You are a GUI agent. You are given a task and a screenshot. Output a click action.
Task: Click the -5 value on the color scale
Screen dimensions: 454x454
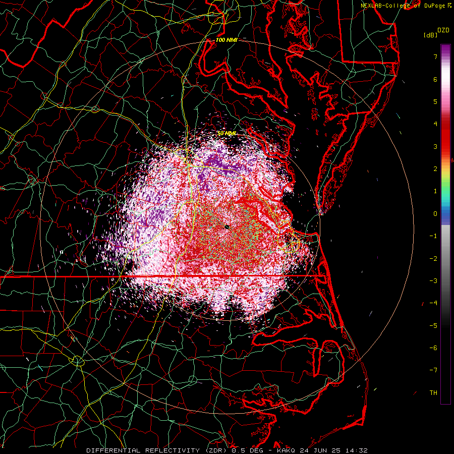coord(433,325)
